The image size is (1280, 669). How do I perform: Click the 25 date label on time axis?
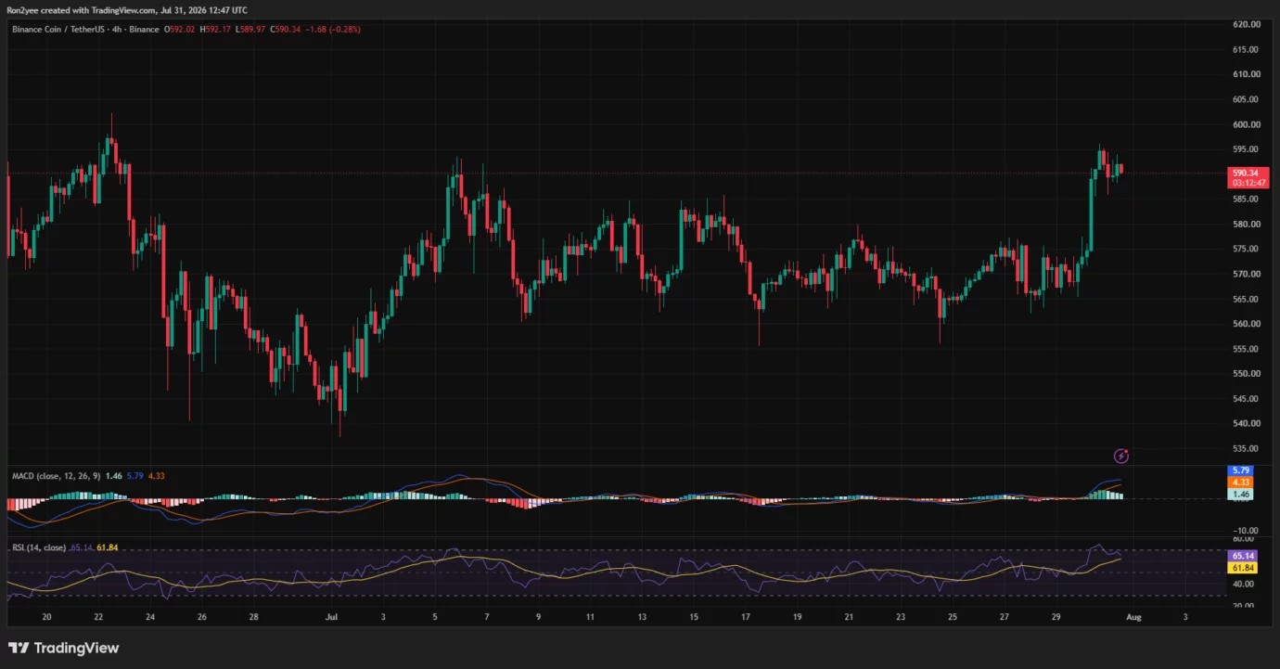click(x=952, y=616)
